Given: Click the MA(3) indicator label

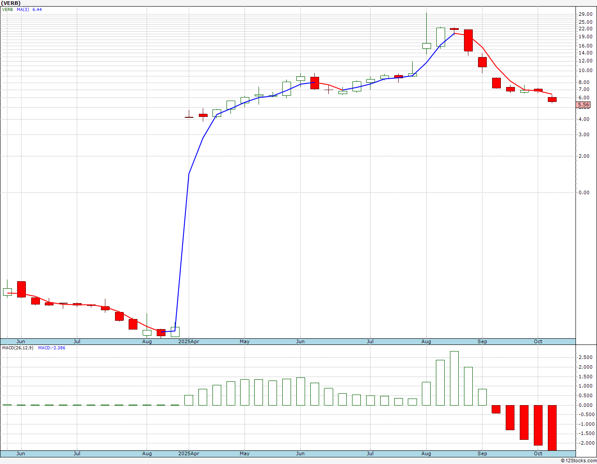Looking at the screenshot, I should (x=23, y=9).
